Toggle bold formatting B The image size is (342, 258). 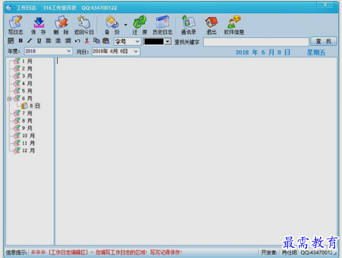(20, 40)
